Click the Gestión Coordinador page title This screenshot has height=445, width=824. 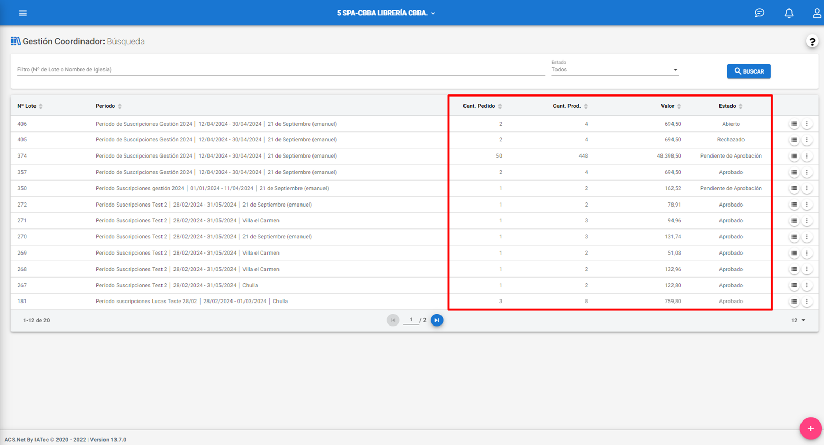(x=84, y=41)
